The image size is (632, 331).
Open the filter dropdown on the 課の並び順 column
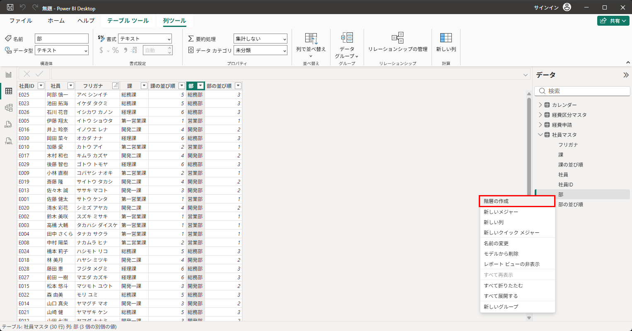(181, 86)
